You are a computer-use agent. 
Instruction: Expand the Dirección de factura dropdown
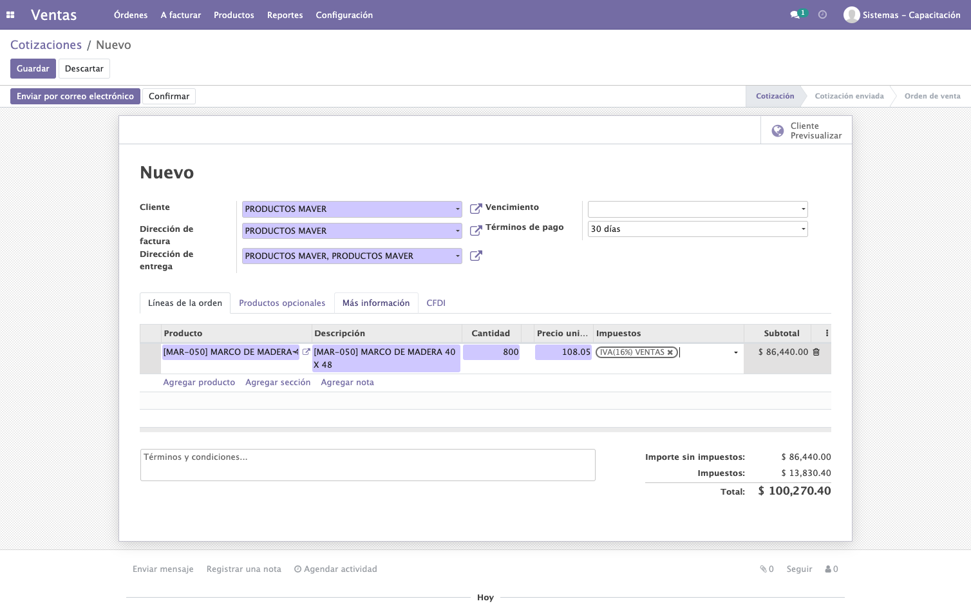(458, 231)
